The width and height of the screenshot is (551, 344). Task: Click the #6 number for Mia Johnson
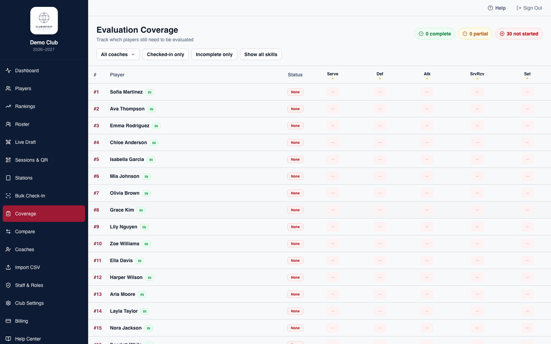tap(96, 176)
